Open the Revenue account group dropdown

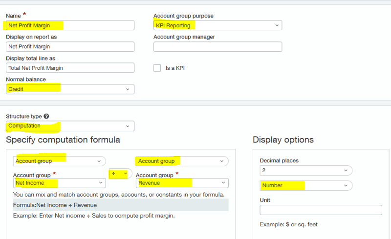coord(182,183)
